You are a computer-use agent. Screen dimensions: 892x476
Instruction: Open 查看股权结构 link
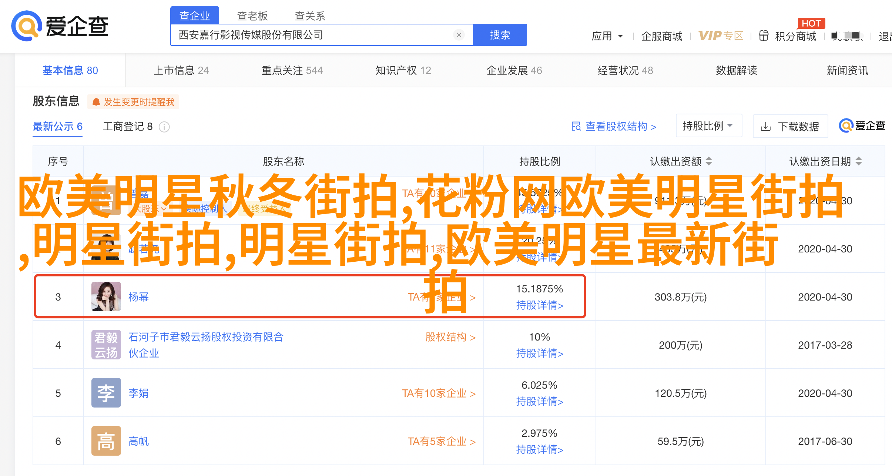point(614,127)
